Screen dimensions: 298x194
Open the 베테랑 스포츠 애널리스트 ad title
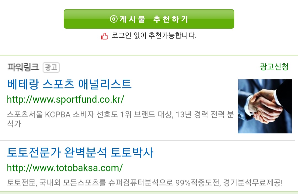point(69,84)
